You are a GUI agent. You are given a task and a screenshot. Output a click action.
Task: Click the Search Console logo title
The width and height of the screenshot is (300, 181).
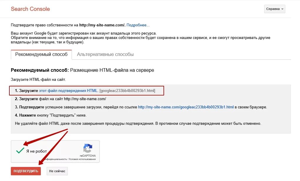point(30,9)
